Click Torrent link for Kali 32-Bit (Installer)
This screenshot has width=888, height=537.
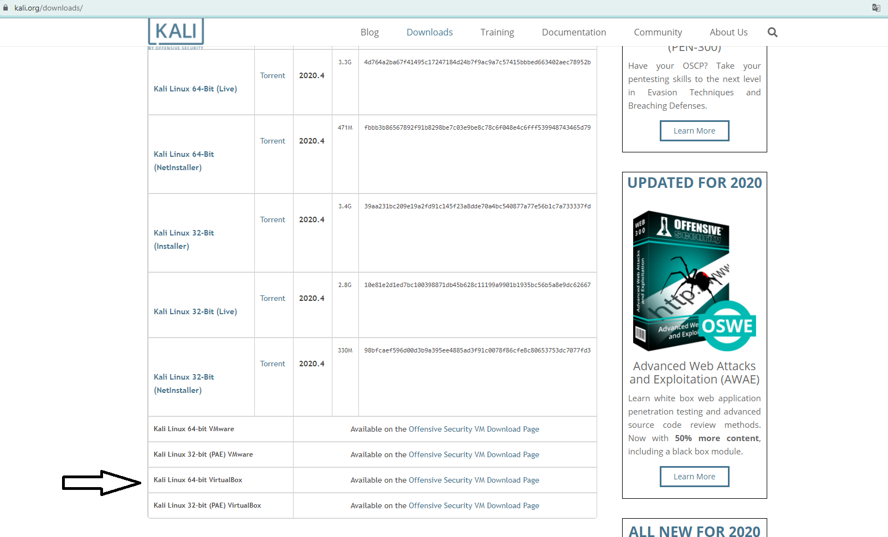273,219
